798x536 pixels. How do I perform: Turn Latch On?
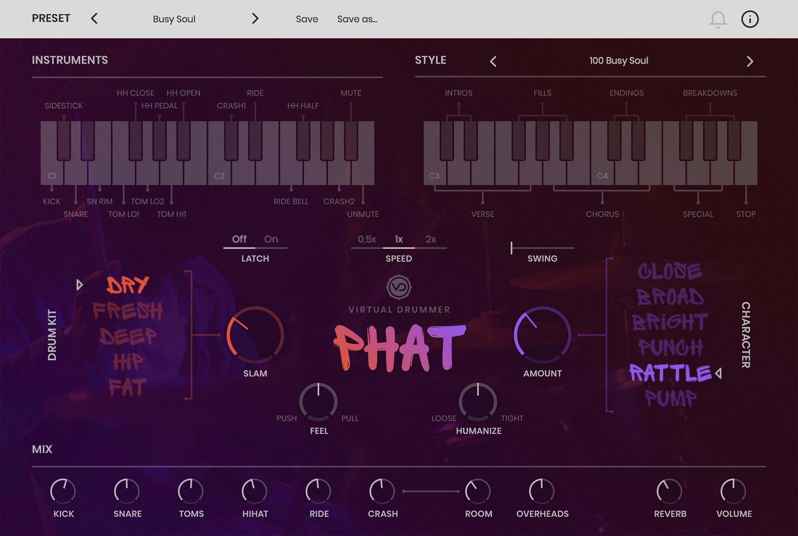tap(271, 239)
